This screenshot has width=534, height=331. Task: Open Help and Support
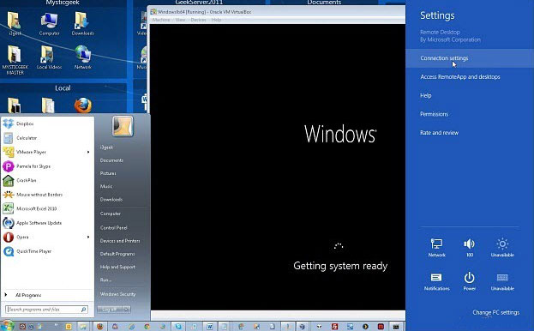tap(117, 267)
